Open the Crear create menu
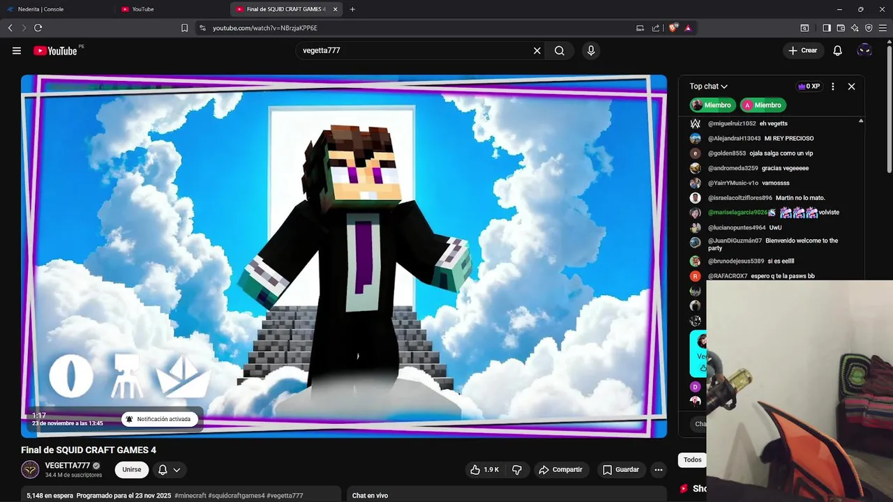This screenshot has width=893, height=502. click(x=802, y=50)
